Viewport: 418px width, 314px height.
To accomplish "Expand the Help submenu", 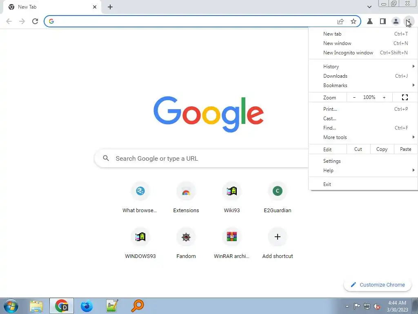I will [x=363, y=170].
